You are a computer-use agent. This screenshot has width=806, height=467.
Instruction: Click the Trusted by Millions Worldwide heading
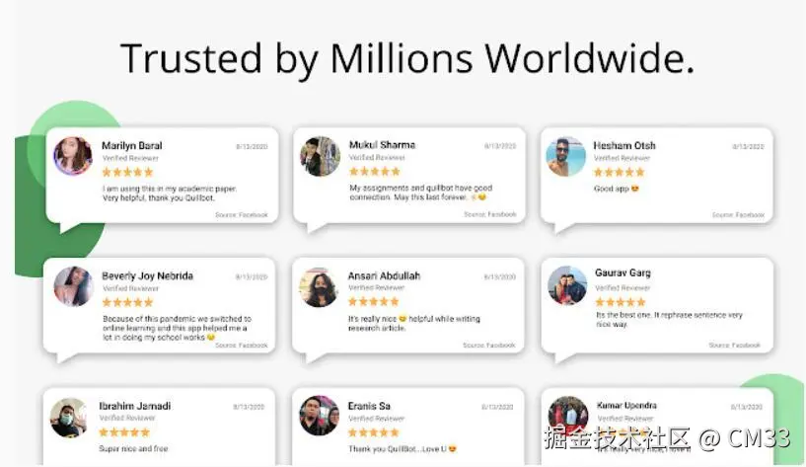[407, 59]
